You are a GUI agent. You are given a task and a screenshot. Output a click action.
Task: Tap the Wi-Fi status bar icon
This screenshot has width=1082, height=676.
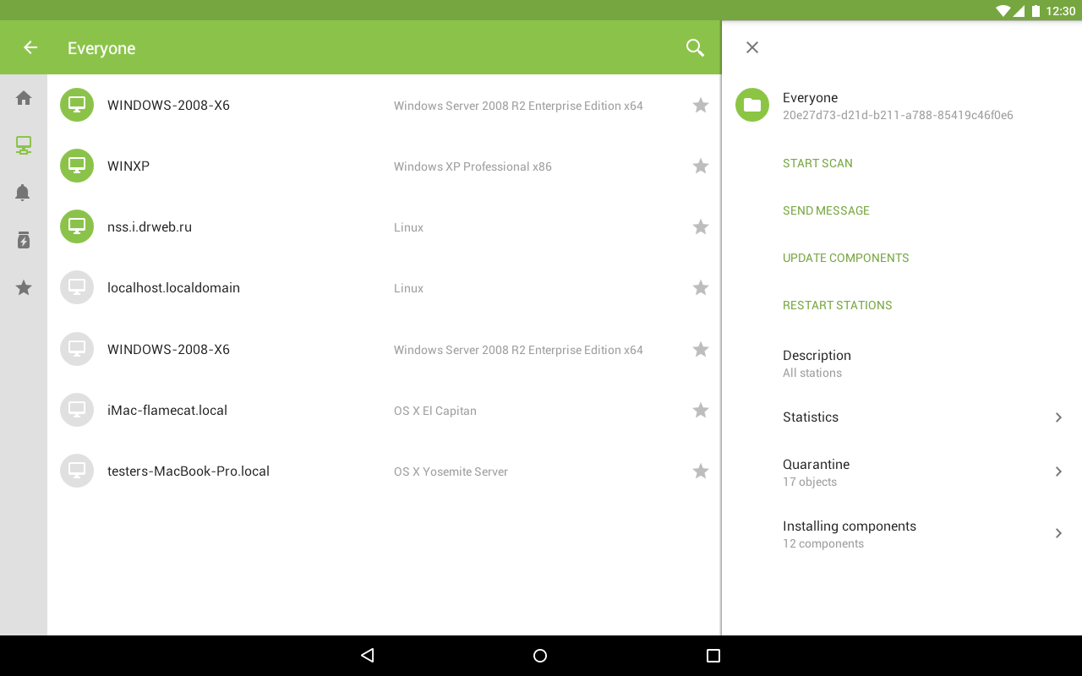pos(1003,11)
